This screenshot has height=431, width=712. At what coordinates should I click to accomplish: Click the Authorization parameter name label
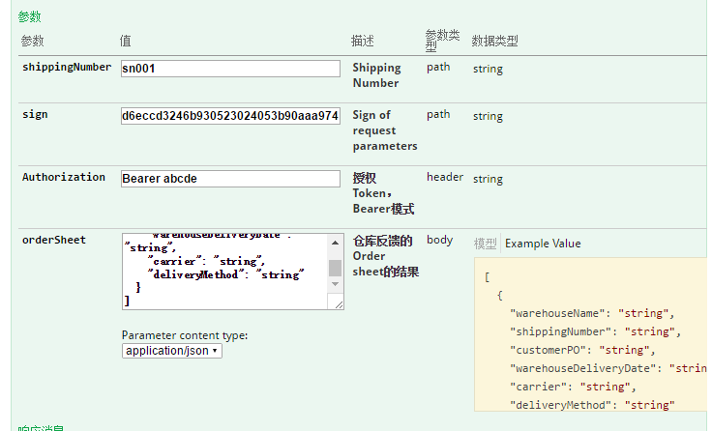point(64,177)
